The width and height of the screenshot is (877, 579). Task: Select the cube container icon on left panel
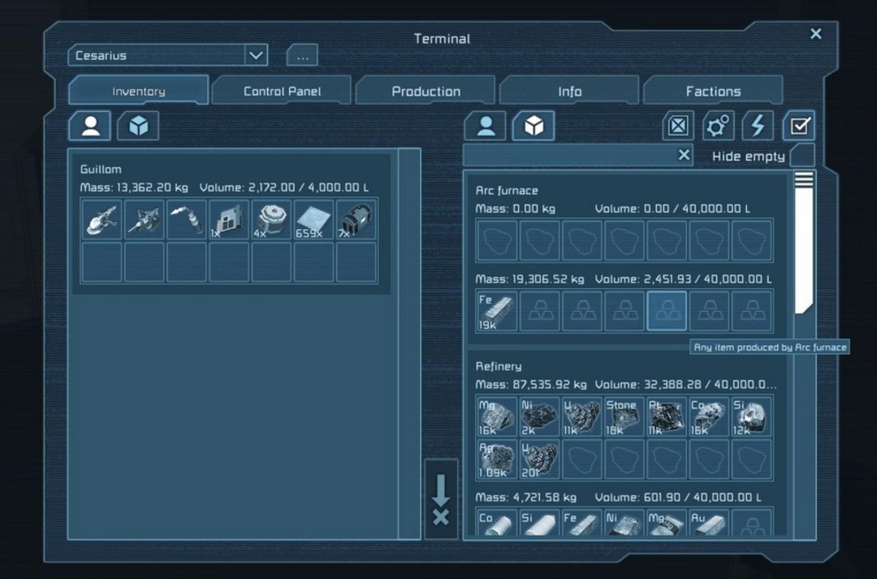tap(138, 126)
